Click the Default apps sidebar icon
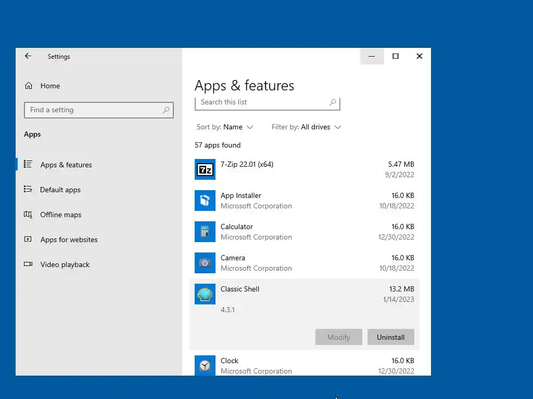Image resolution: width=533 pixels, height=399 pixels. (28, 189)
